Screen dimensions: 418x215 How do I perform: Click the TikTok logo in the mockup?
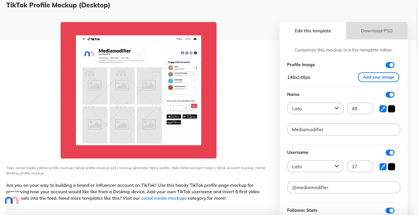[x=94, y=39]
